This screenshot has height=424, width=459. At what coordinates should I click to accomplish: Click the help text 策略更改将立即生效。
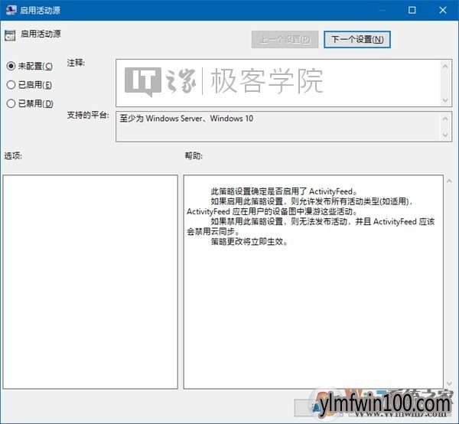click(x=249, y=242)
